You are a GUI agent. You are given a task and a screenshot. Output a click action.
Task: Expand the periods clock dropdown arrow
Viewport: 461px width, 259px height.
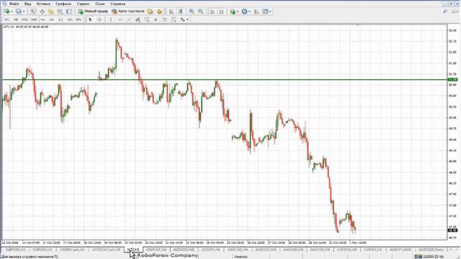coord(249,12)
